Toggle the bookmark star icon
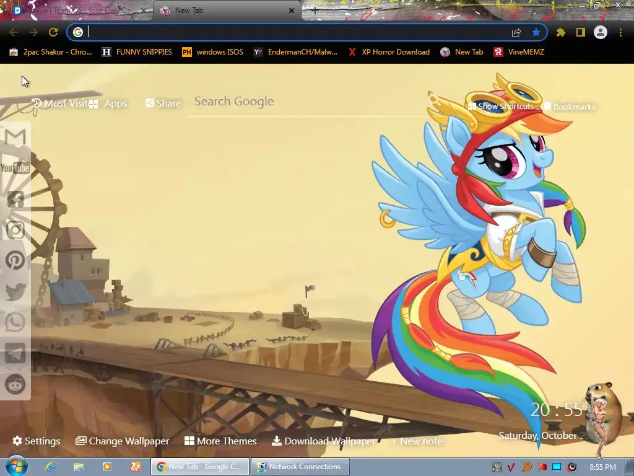The height and width of the screenshot is (476, 634). (536, 32)
